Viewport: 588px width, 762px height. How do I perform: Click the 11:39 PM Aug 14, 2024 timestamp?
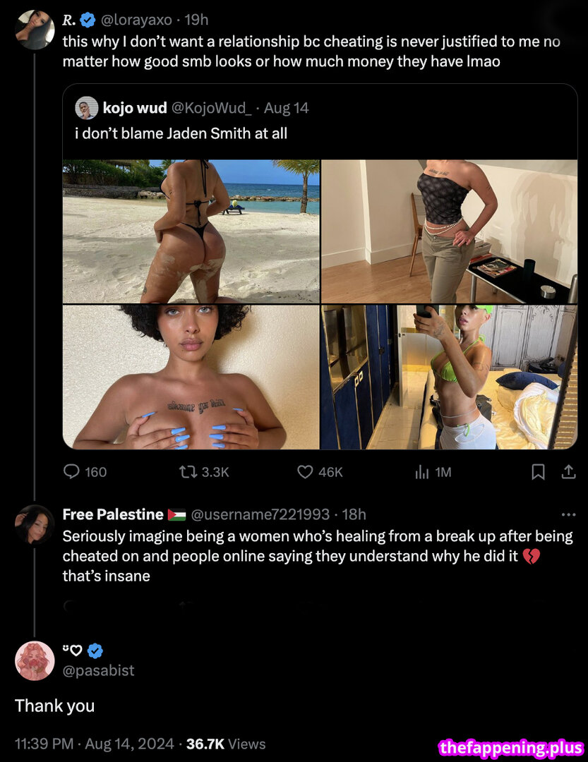[x=94, y=744]
